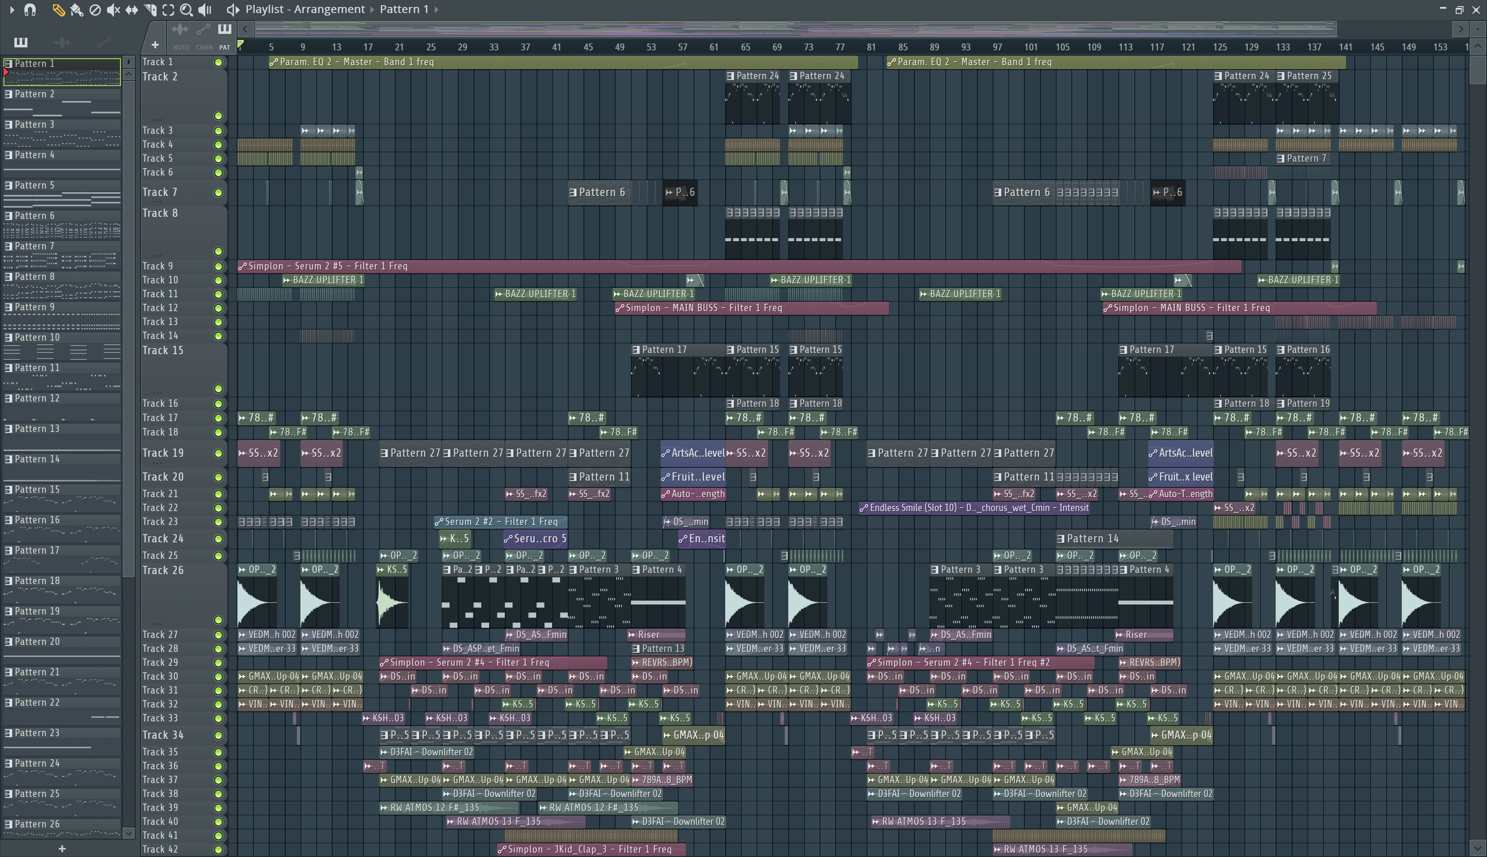This screenshot has height=857, width=1487.
Task: Select the Draw pencil tool
Action: pyautogui.click(x=58, y=10)
